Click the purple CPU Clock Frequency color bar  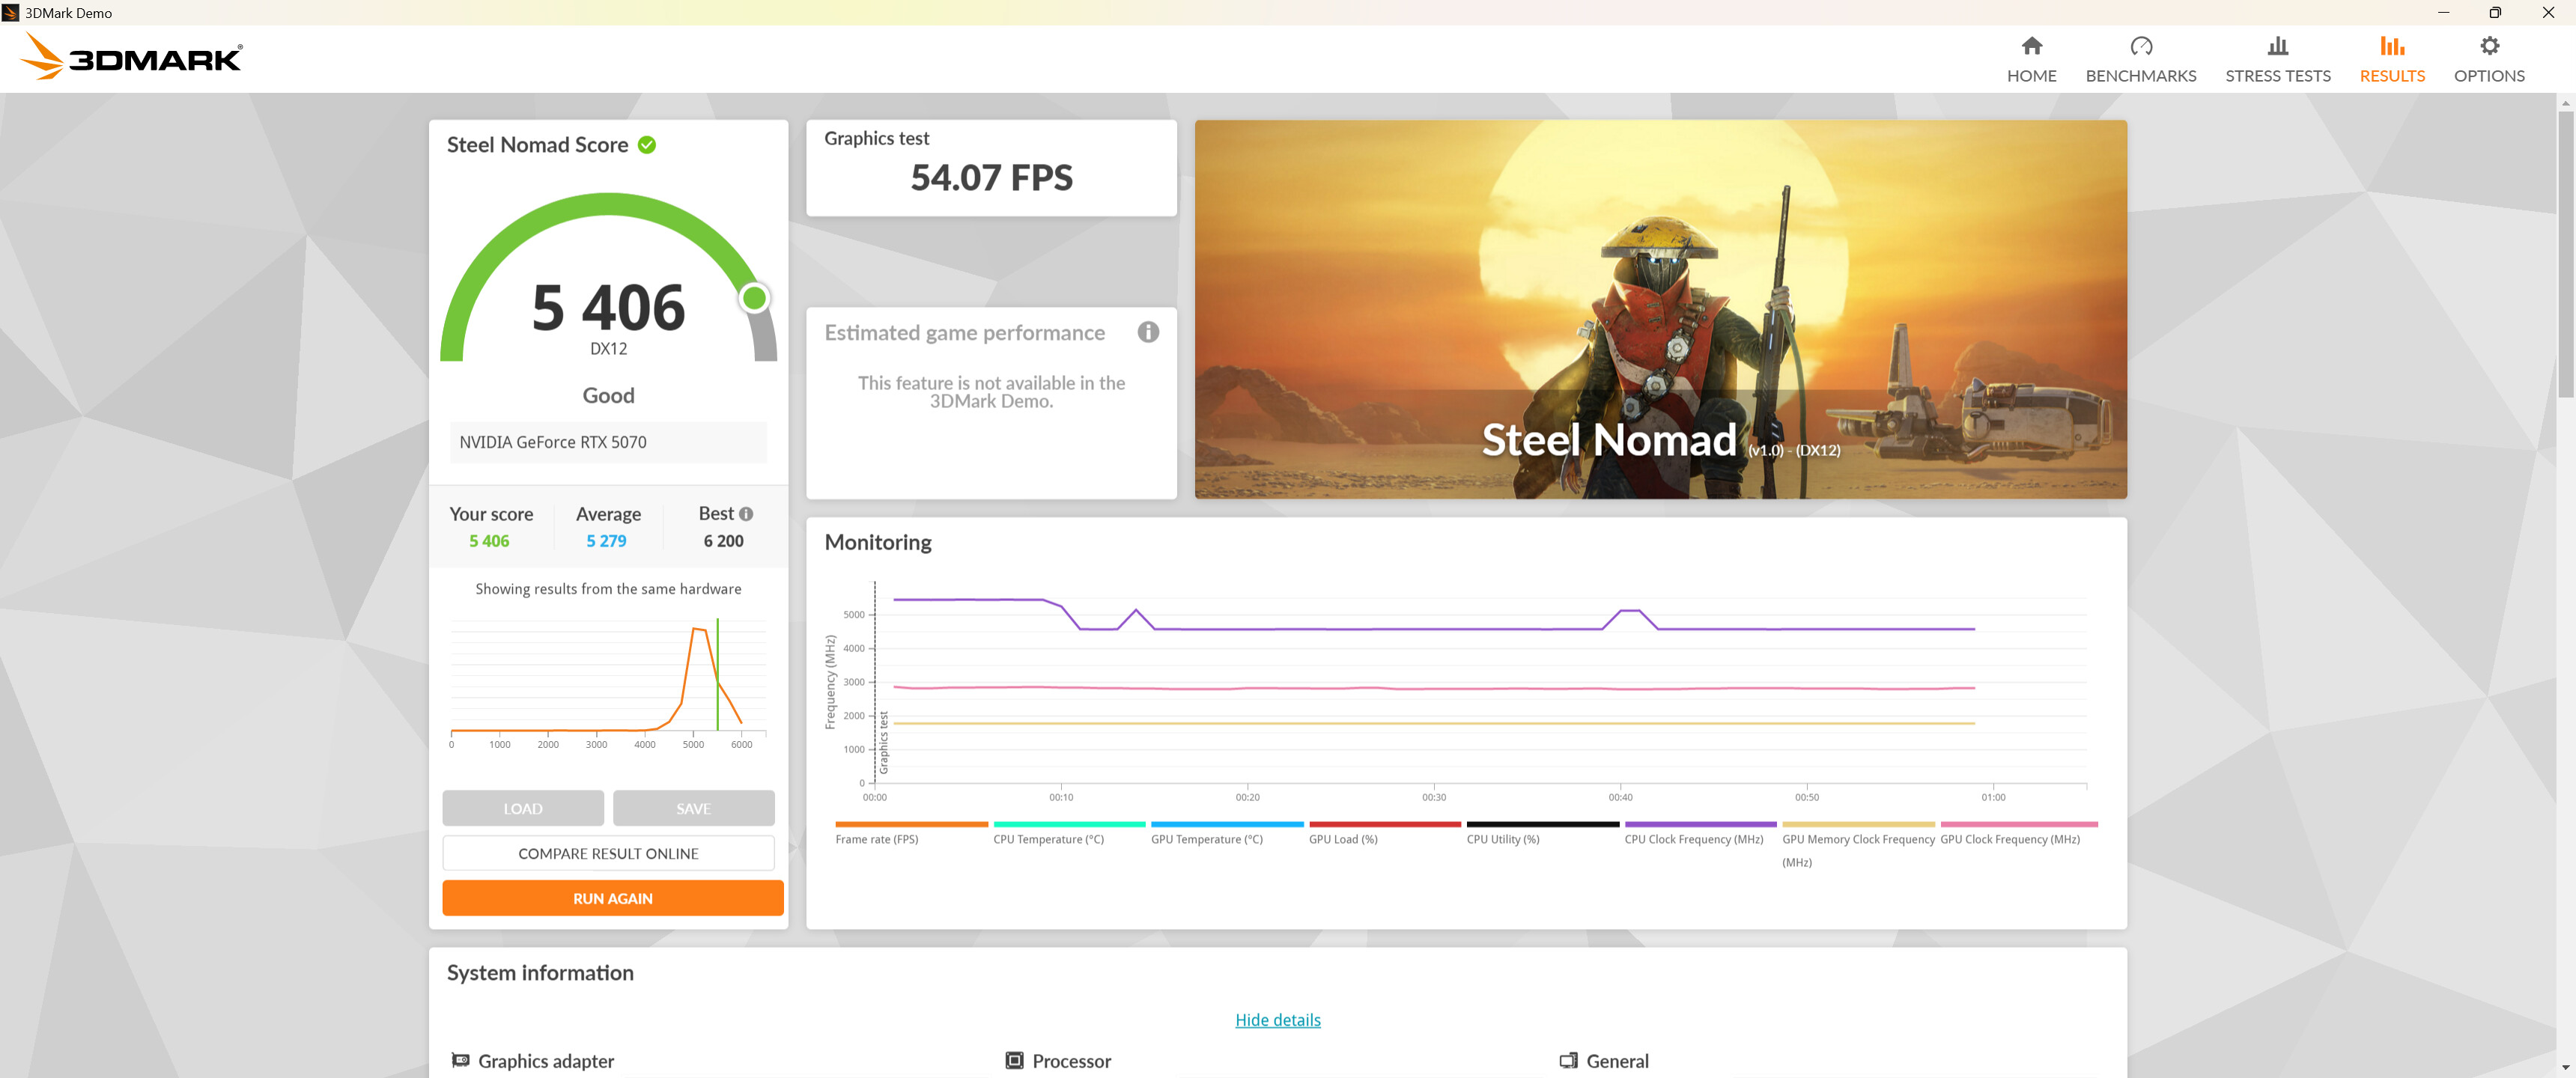point(1700,824)
